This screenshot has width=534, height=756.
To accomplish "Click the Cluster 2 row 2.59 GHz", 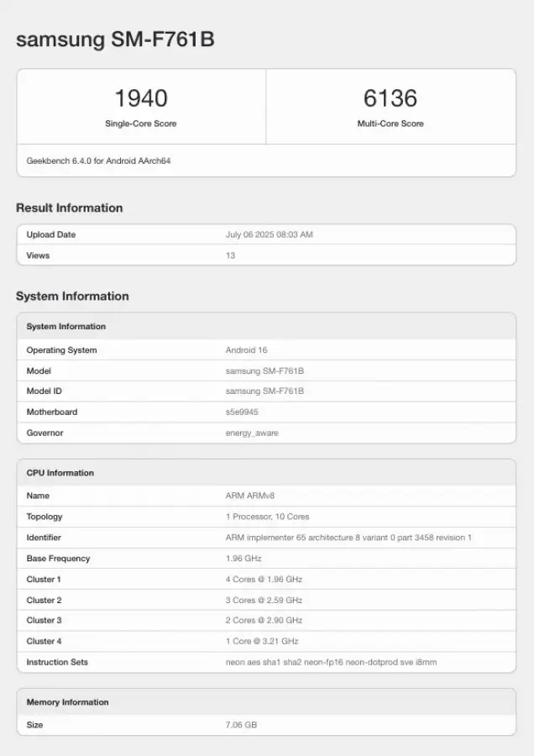I will [x=266, y=600].
